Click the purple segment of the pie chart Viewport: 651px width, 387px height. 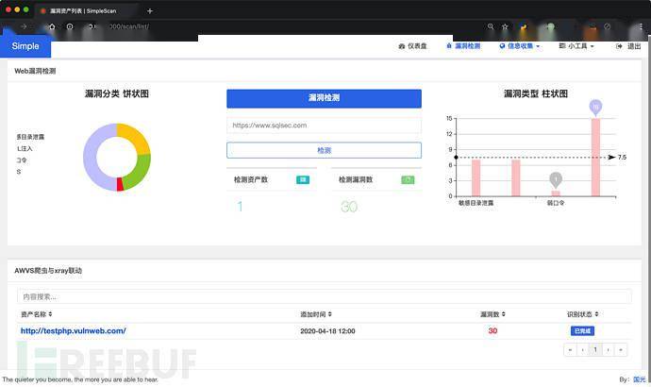[x=91, y=158]
